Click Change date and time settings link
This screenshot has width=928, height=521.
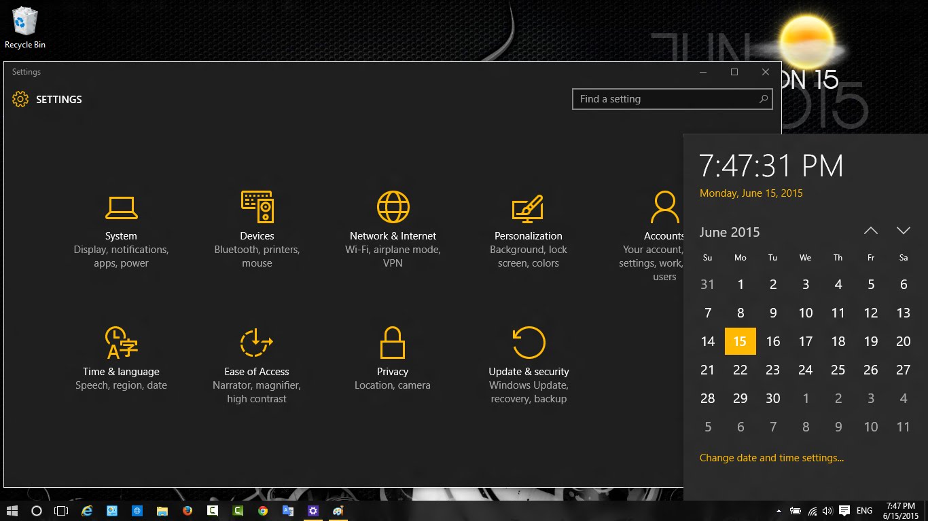point(771,458)
